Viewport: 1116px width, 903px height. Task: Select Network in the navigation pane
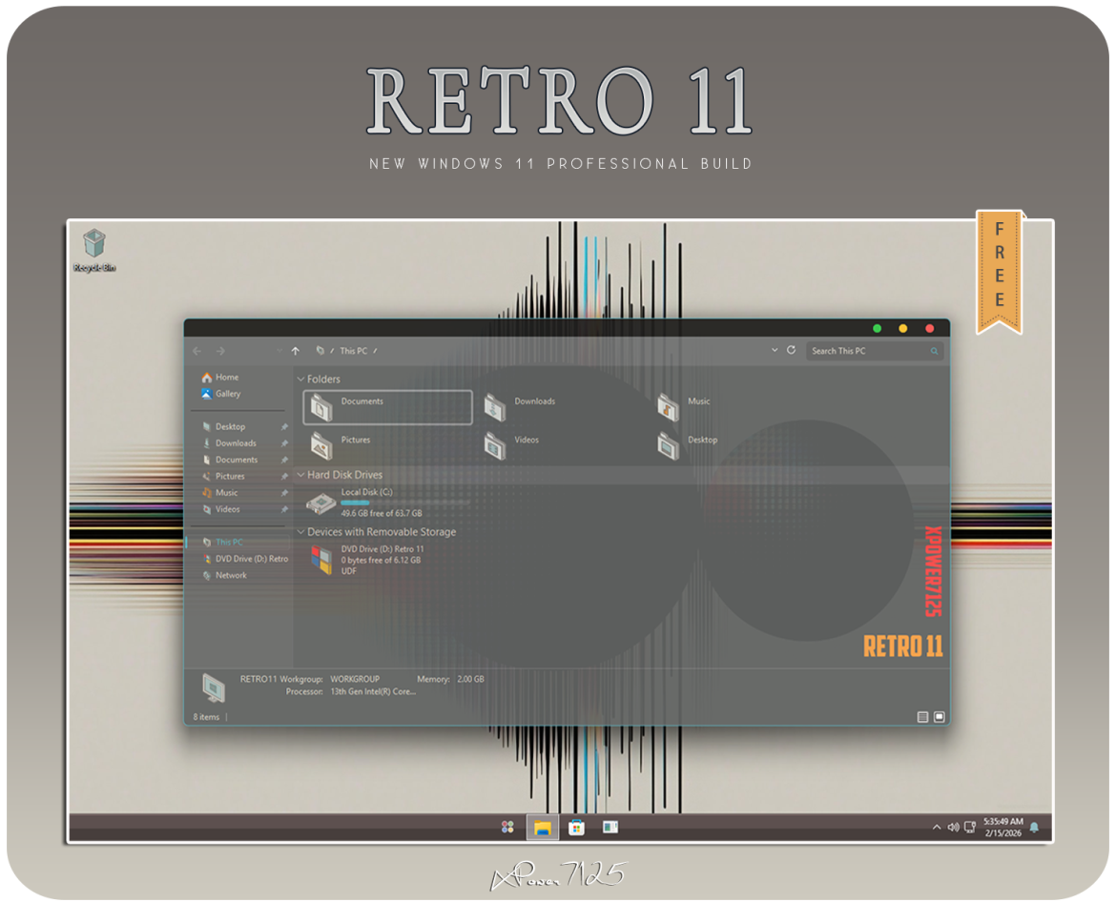[230, 576]
